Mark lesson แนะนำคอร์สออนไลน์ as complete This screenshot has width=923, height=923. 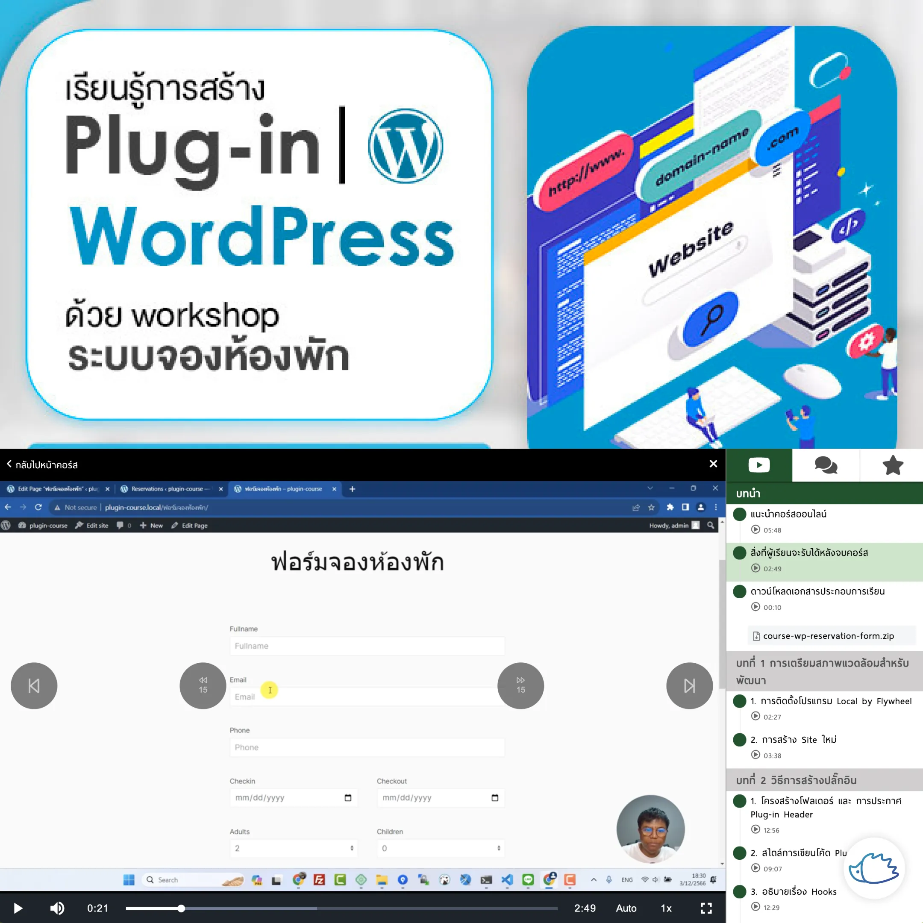tap(739, 514)
